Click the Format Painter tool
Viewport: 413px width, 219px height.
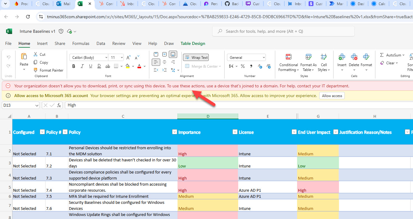pos(48,70)
